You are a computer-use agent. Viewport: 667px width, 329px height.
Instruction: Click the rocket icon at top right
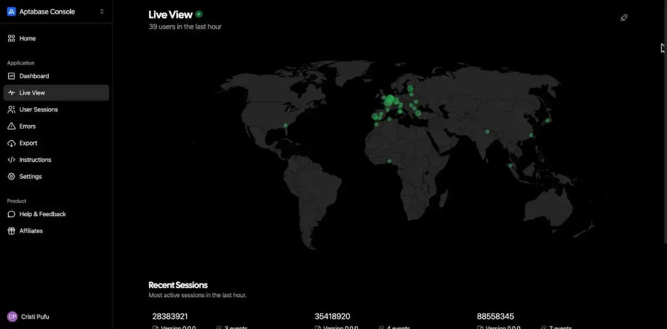pos(624,18)
